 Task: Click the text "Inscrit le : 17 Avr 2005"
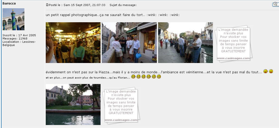[19, 35]
